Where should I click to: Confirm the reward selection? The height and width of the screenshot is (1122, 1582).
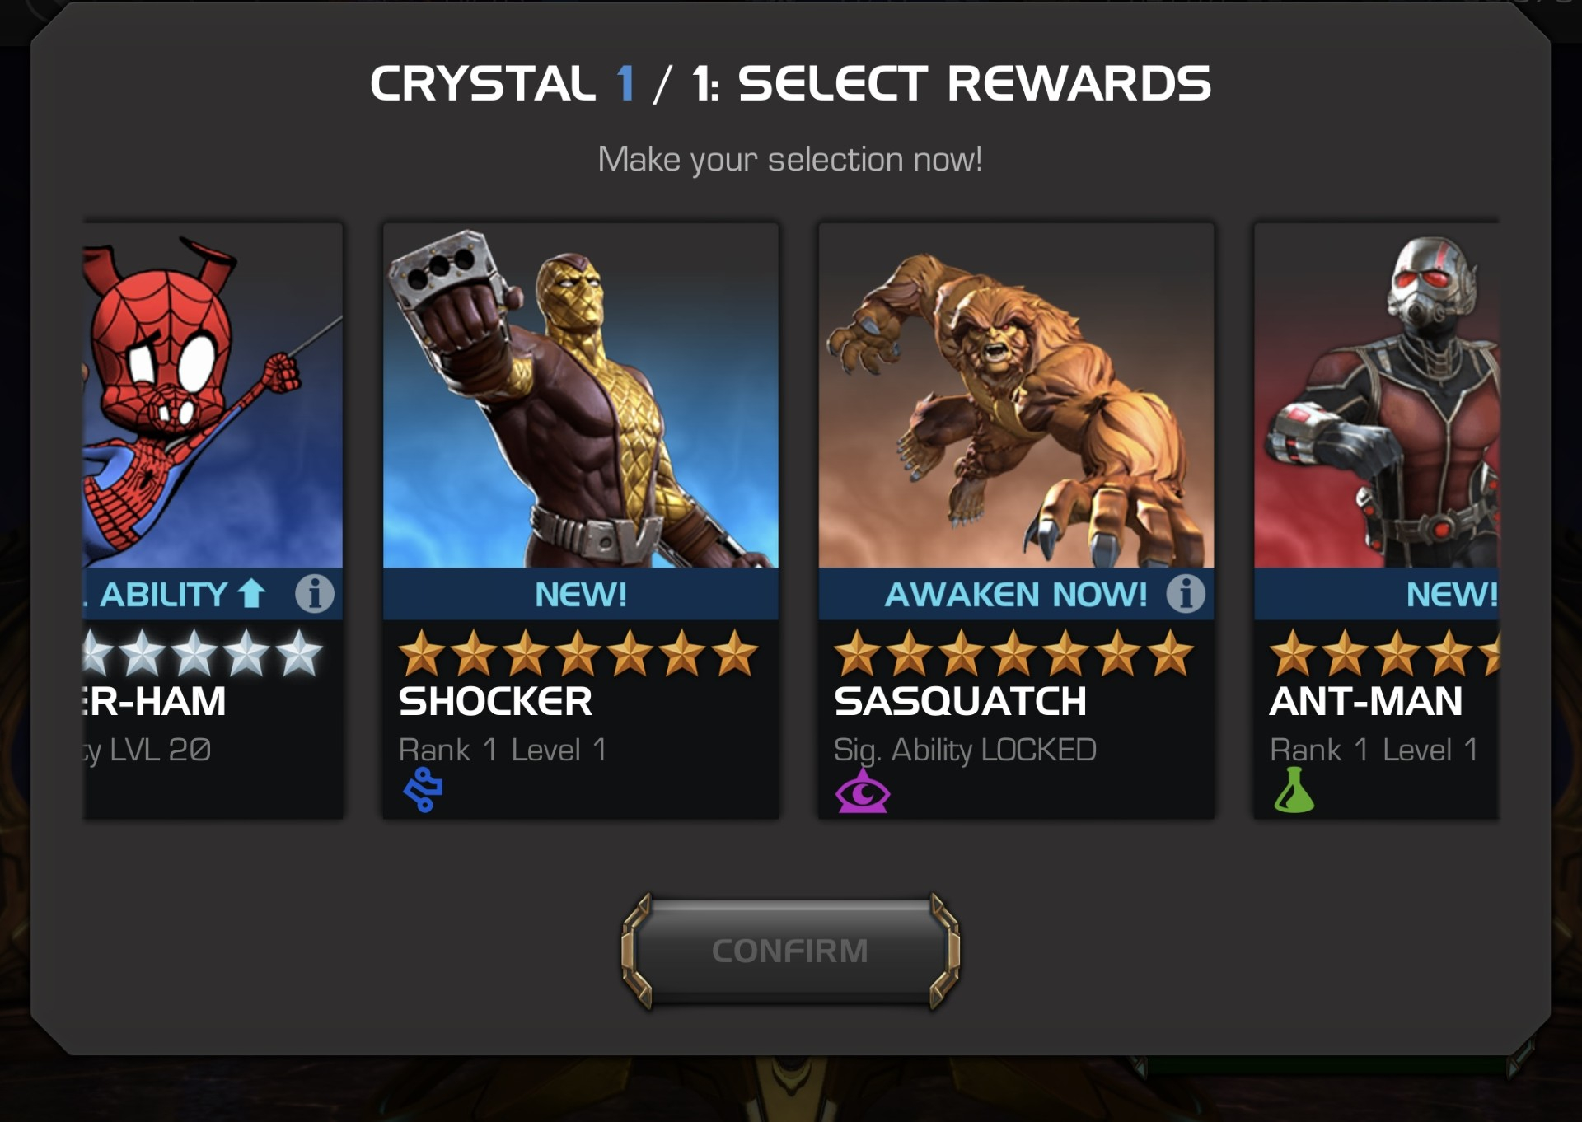(x=790, y=951)
